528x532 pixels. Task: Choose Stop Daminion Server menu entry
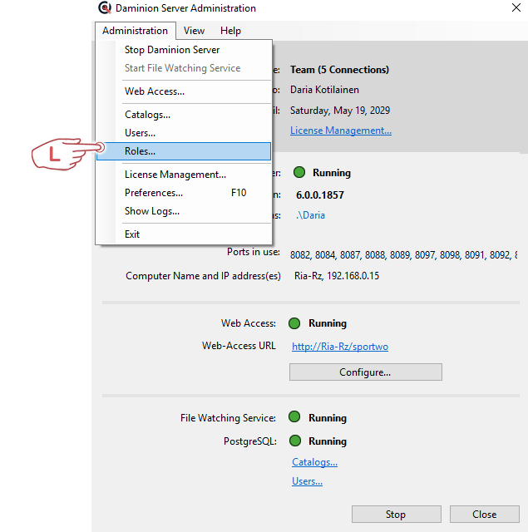(184, 50)
